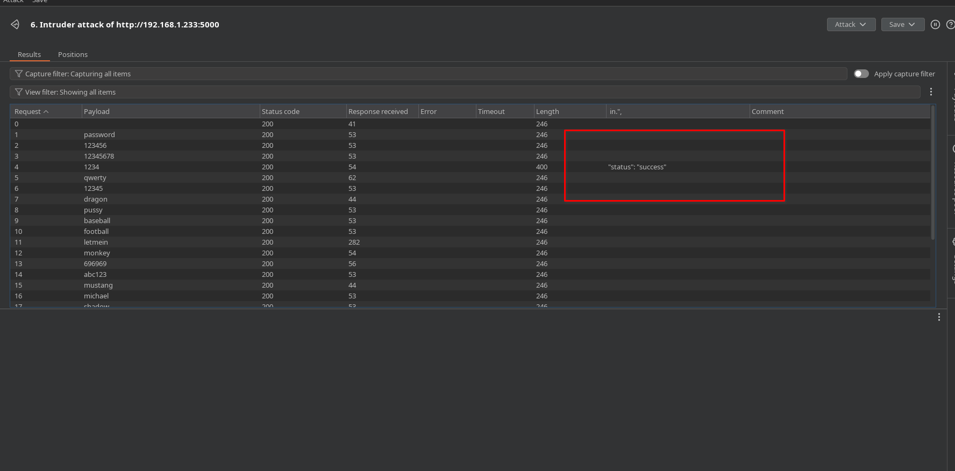Expand the Save dropdown button
955x471 pixels.
coord(902,24)
